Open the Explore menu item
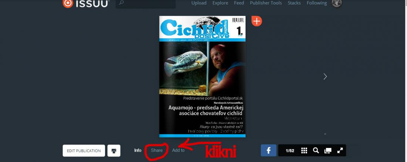407x162 pixels. [220, 3]
